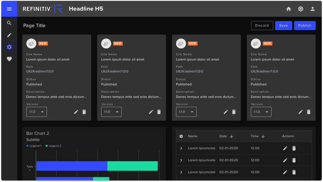Delete first table row Lorem Ipsumcete
The height and width of the screenshot is (182, 323).
coord(294,148)
